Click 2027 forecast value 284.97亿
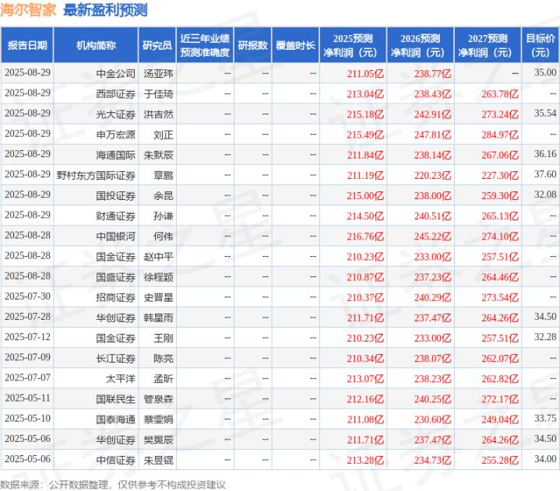The image size is (560, 491). (x=500, y=135)
